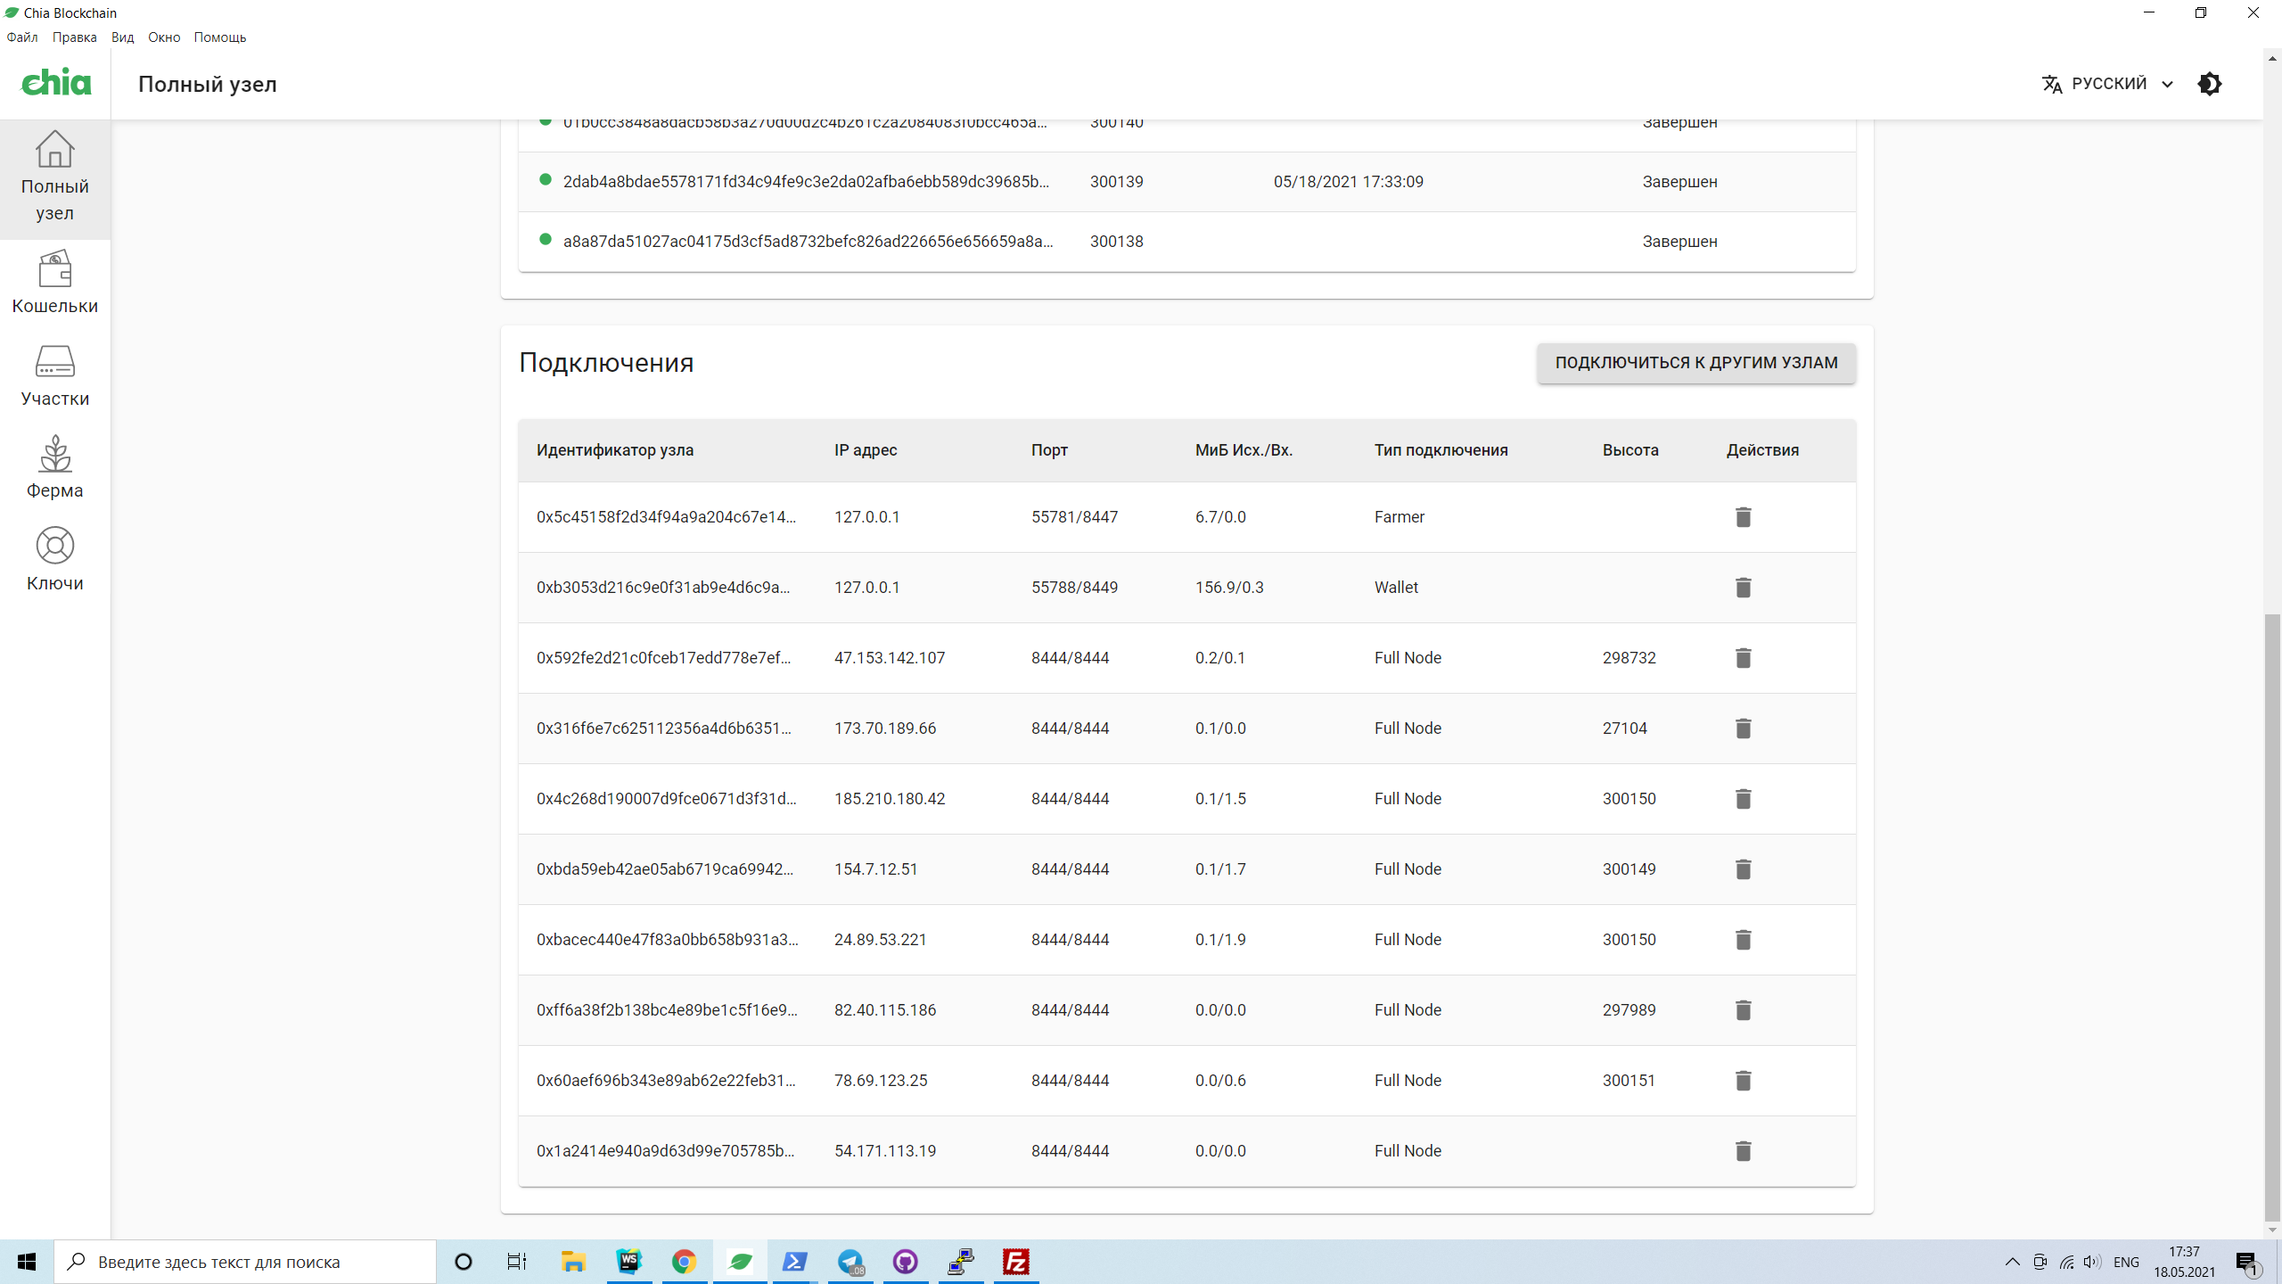Open PowerShell from the taskbar
2282x1284 pixels.
click(795, 1262)
